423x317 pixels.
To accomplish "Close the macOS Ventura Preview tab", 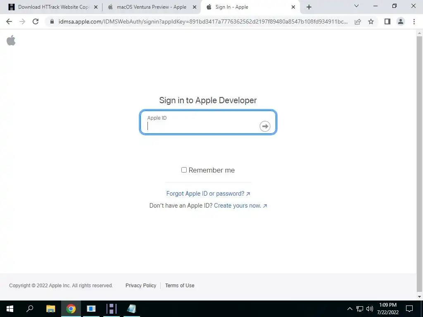I will tap(195, 7).
